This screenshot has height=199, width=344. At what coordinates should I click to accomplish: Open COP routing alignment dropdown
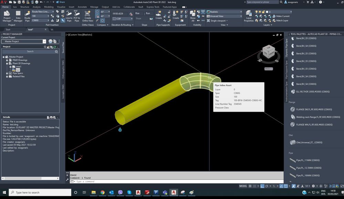coord(123,19)
